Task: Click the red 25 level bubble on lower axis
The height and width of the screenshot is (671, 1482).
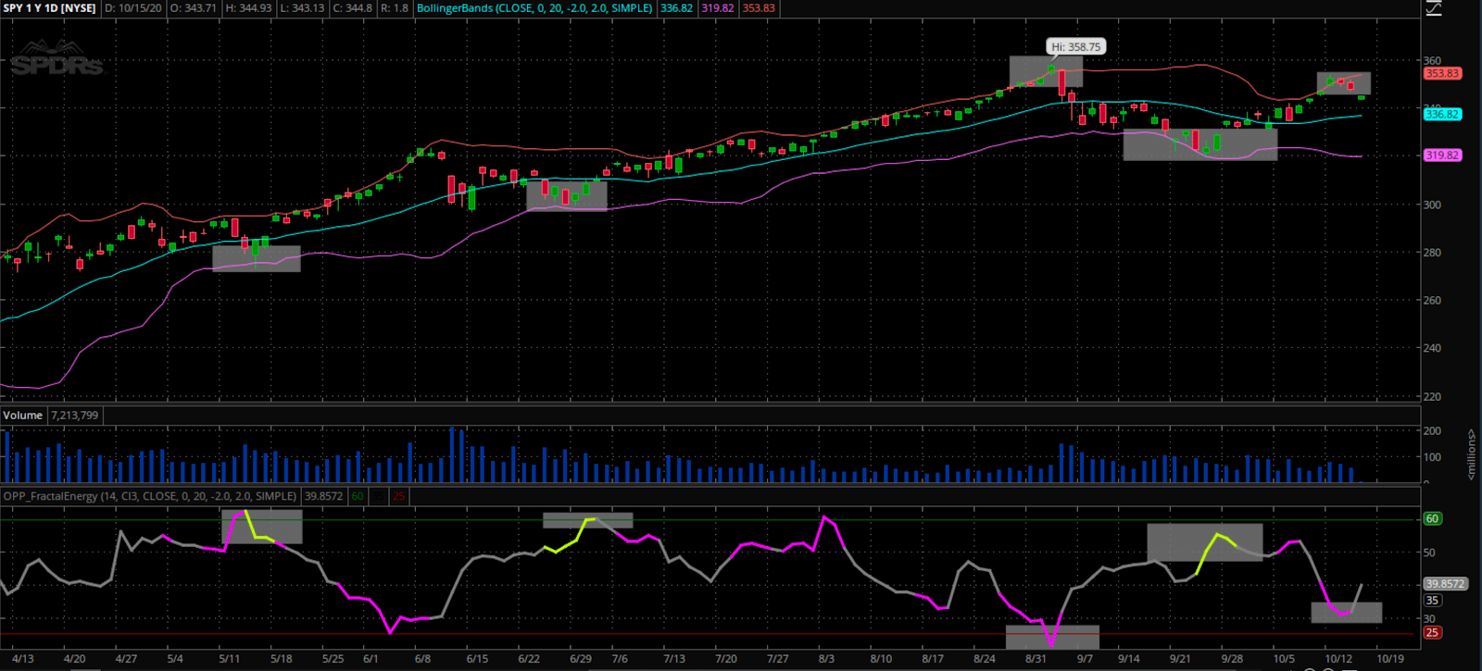Action: tap(1432, 632)
